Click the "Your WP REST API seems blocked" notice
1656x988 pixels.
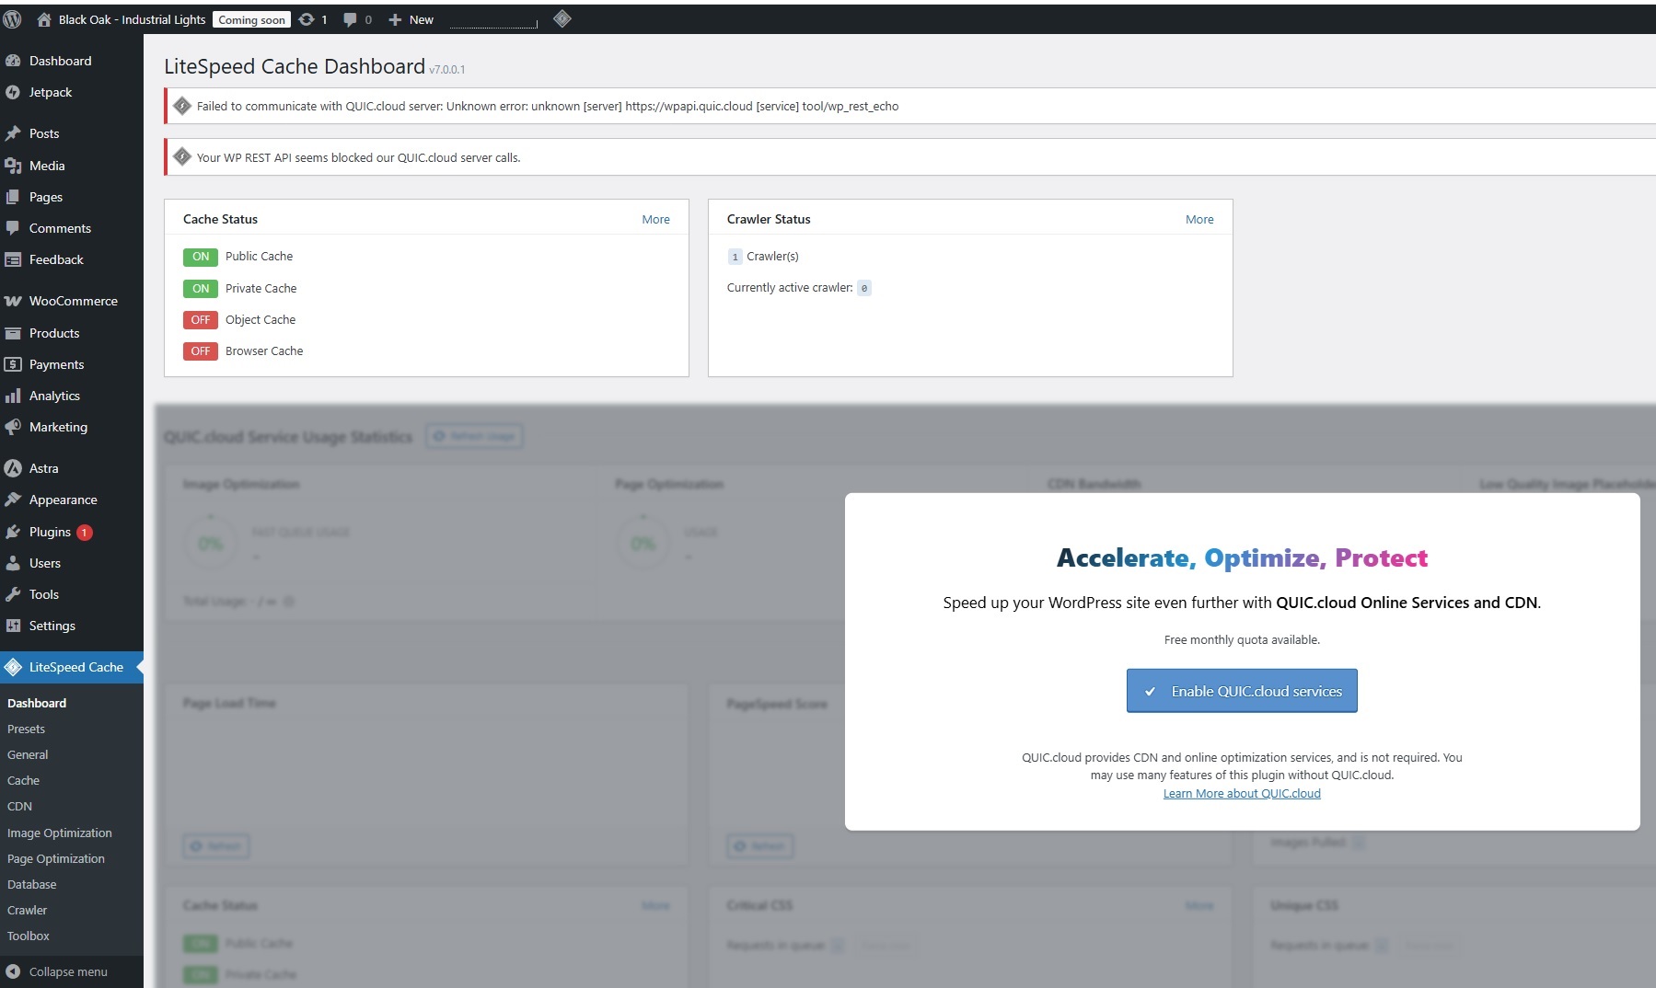point(910,157)
